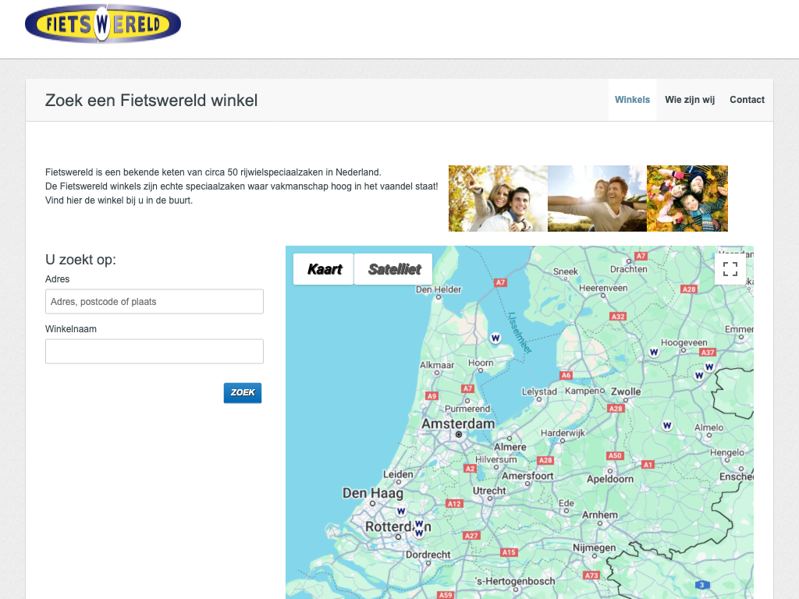
Task: Click the Winkelnaam input field
Action: (x=154, y=351)
